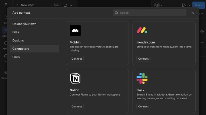Select Connectors in the sidebar
The width and height of the screenshot is (206, 115).
(34, 49)
